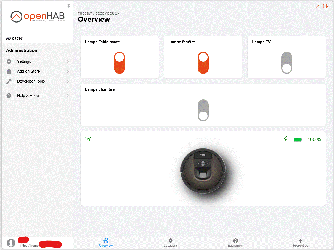The height and width of the screenshot is (250, 334).
Task: Open the right sidebar panel icon
Action: (326, 6)
